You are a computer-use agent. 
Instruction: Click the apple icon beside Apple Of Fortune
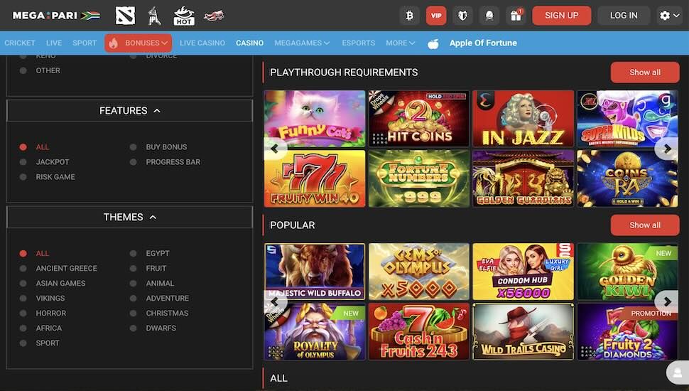tap(433, 43)
